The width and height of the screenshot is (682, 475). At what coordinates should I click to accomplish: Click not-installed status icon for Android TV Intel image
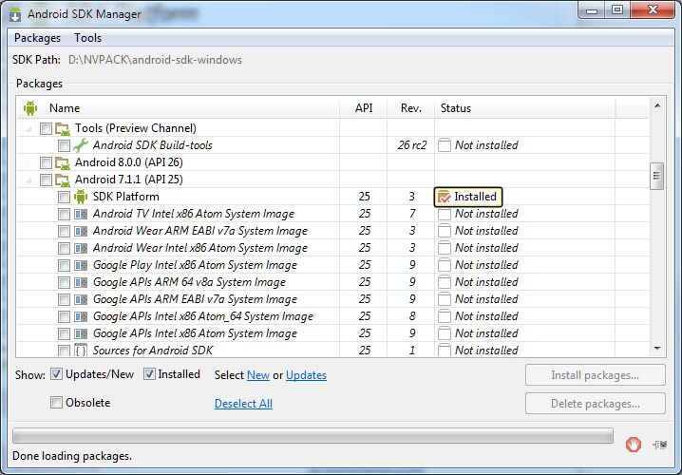[x=445, y=214]
